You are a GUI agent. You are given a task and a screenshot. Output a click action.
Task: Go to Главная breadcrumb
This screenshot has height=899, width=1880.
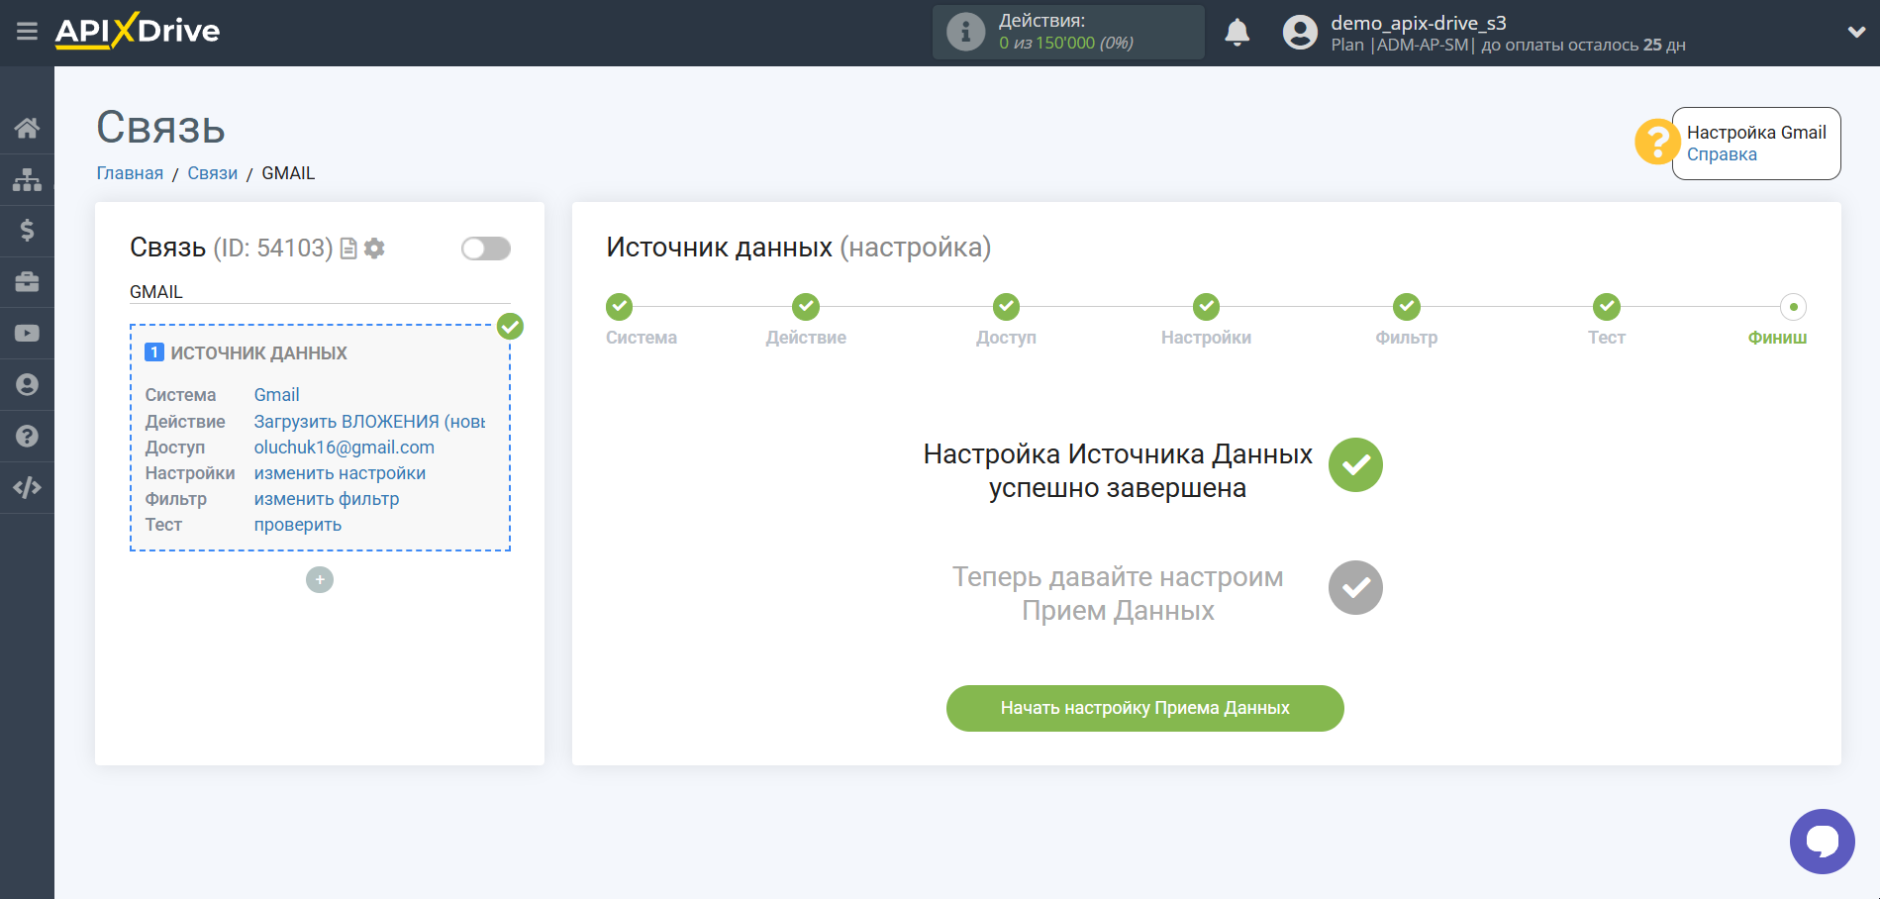tap(130, 173)
